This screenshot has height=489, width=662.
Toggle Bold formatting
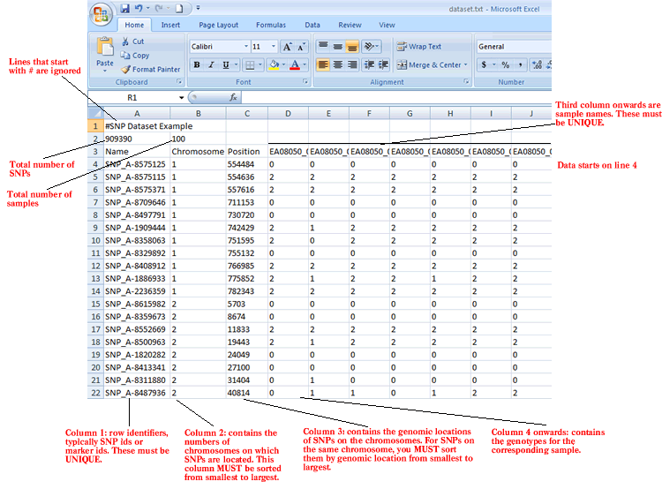click(x=197, y=65)
